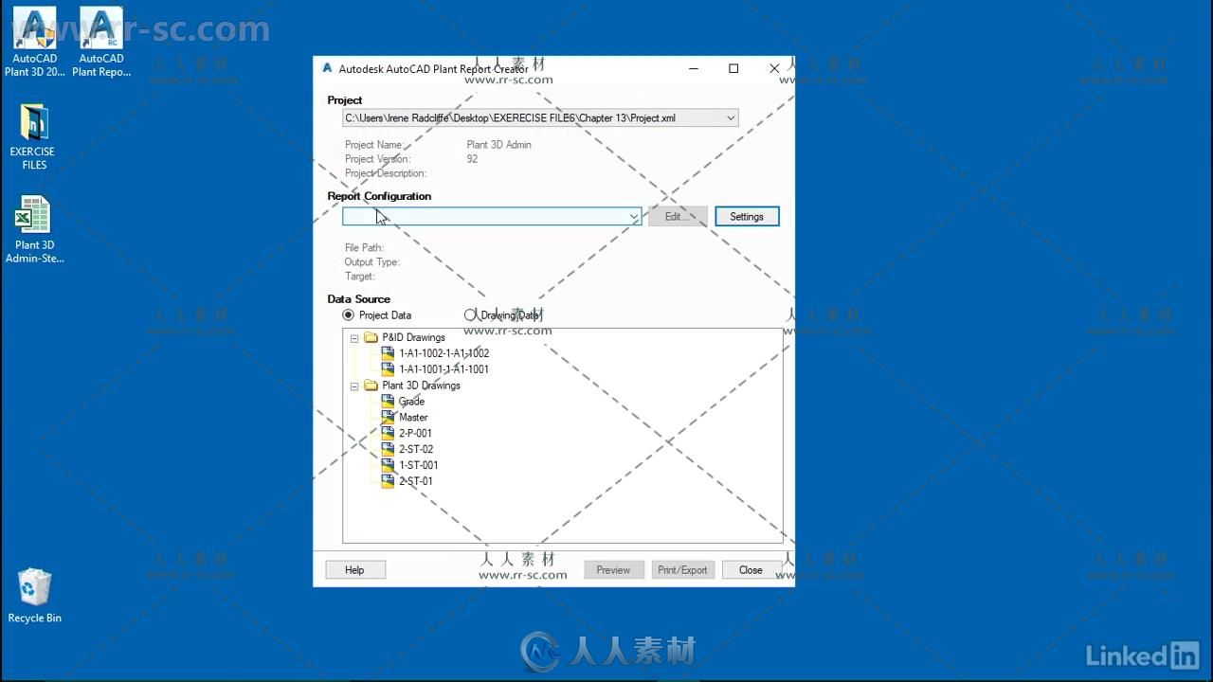Click the Print/Export button

[682, 570]
